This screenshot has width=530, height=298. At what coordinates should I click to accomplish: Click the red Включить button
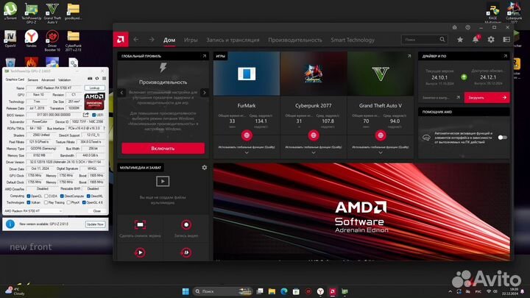point(163,149)
